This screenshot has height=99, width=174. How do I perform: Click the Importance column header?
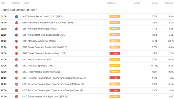tap(112, 3)
